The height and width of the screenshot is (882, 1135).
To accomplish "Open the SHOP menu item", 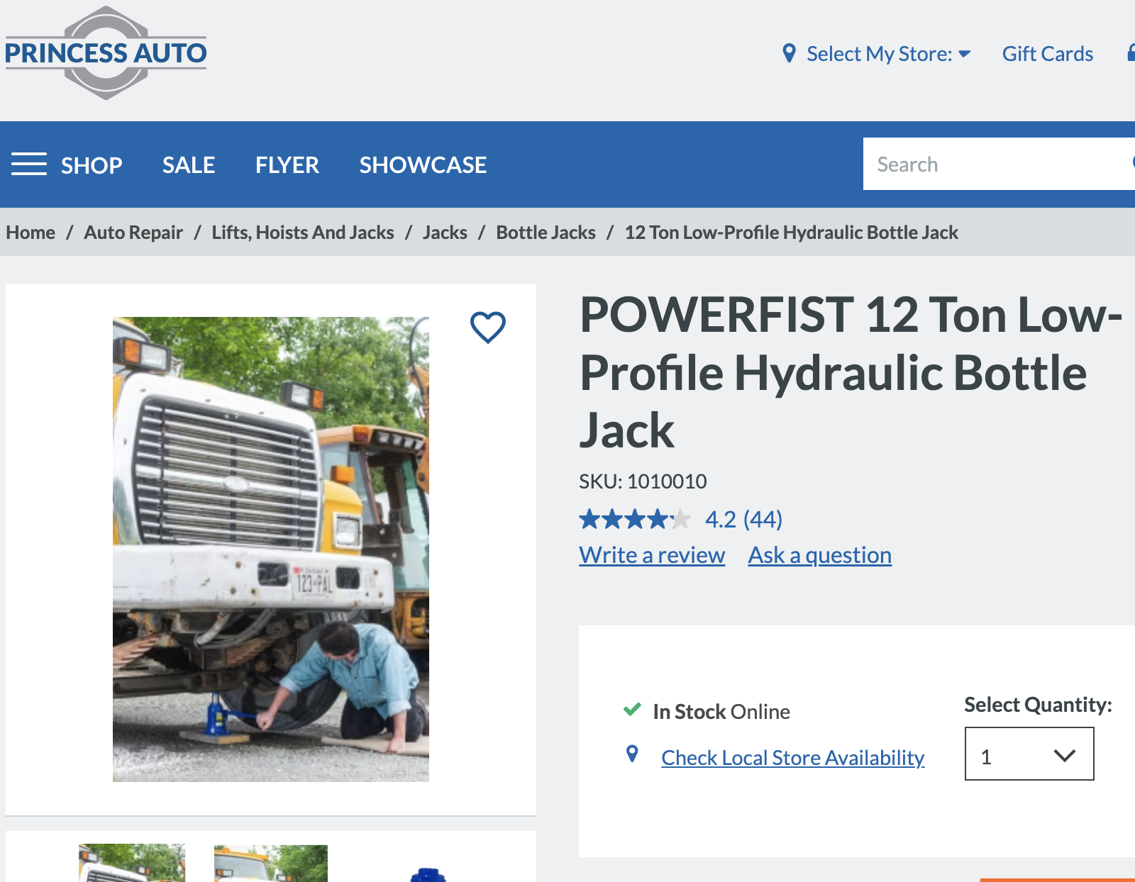I will [92, 165].
